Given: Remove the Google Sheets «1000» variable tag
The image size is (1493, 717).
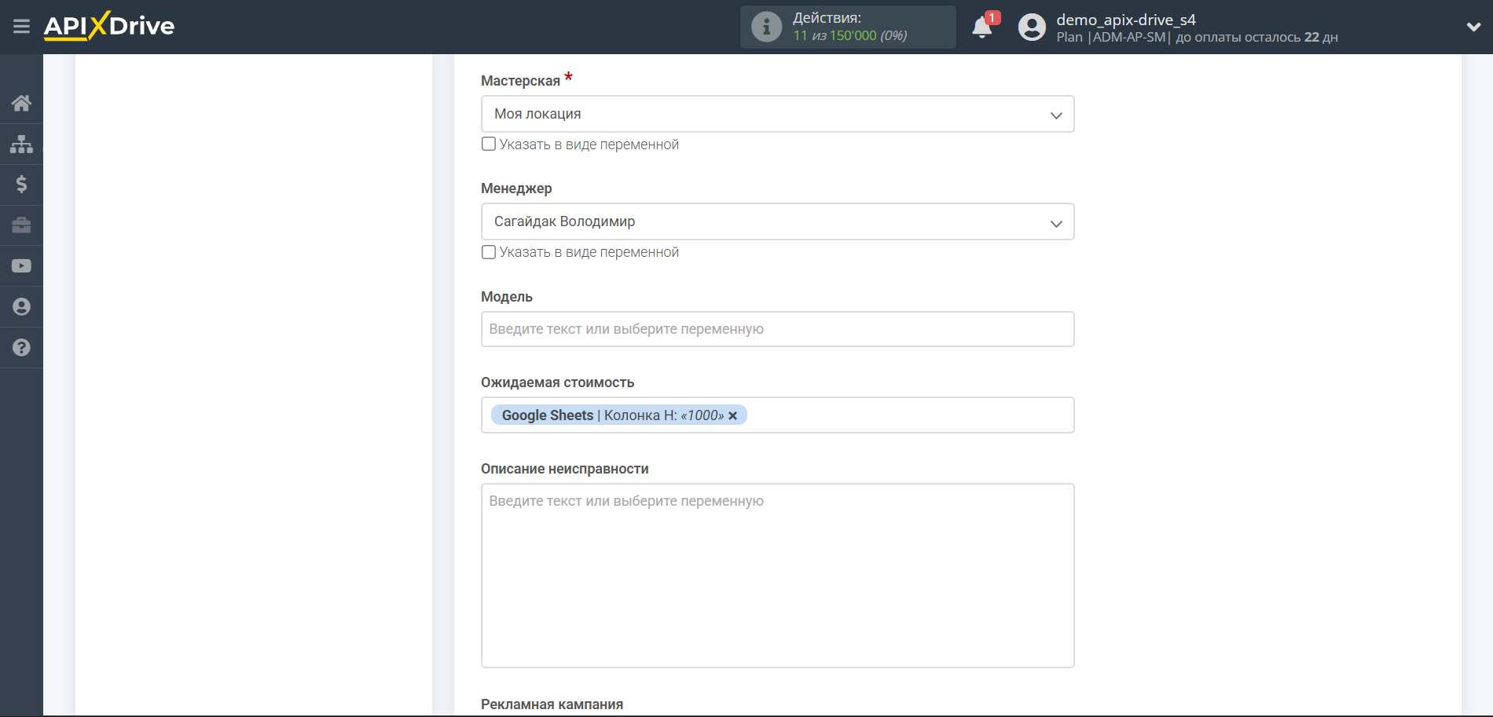Looking at the screenshot, I should coord(732,415).
